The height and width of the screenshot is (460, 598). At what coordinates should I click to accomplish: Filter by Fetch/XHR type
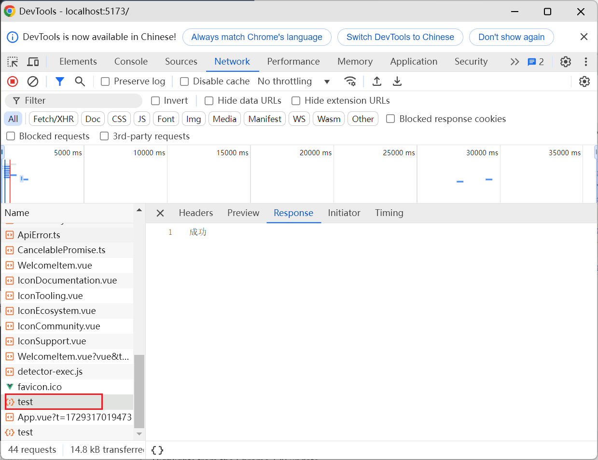click(x=54, y=119)
